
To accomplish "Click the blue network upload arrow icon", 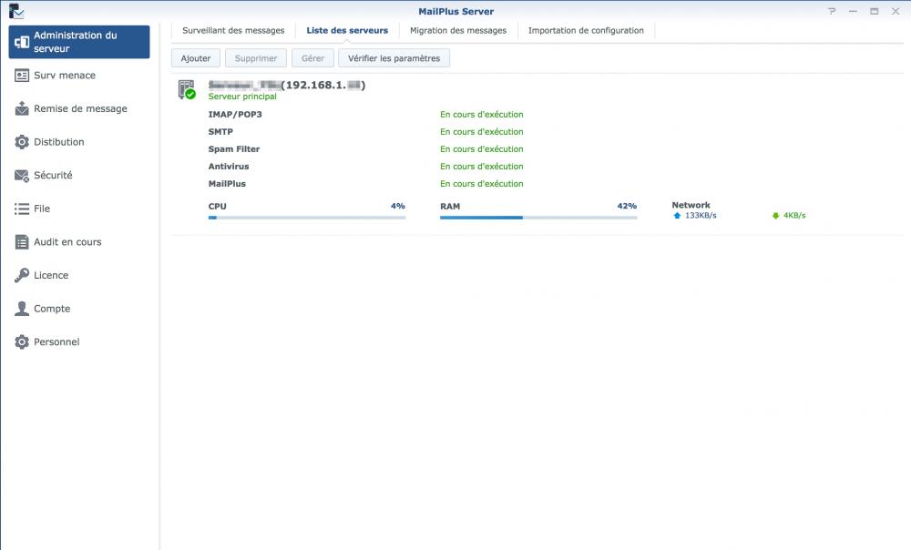I will coord(676,216).
